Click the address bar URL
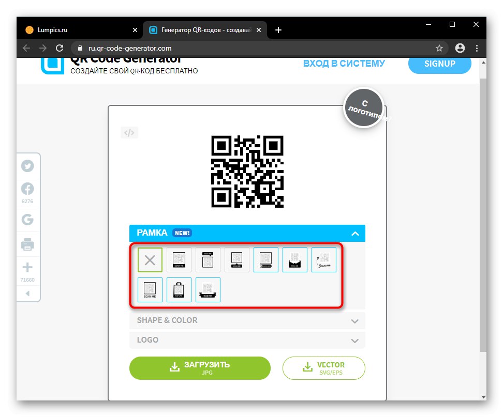Screen dimensions: 503x417 (x=130, y=48)
